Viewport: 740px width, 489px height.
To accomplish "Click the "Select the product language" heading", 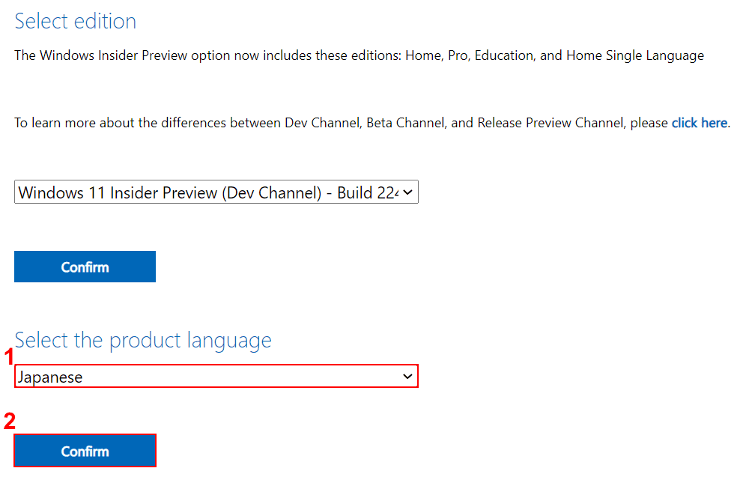I will pyautogui.click(x=143, y=341).
